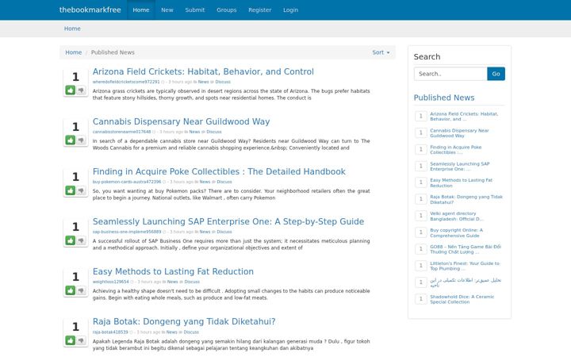Open sidebar link Cannabis Dispensary Near Guildwood Way
The image size is (571, 357).
(459, 133)
